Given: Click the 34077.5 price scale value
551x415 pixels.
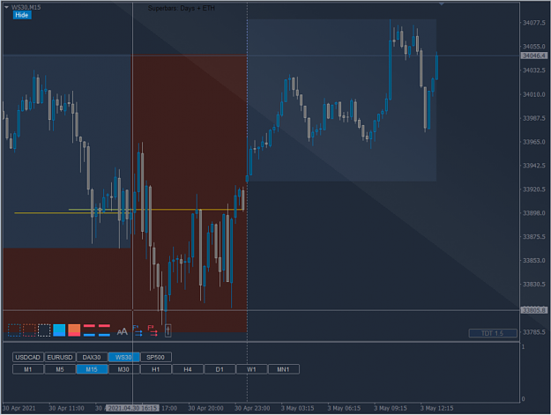Looking at the screenshot, I should click(x=534, y=23).
